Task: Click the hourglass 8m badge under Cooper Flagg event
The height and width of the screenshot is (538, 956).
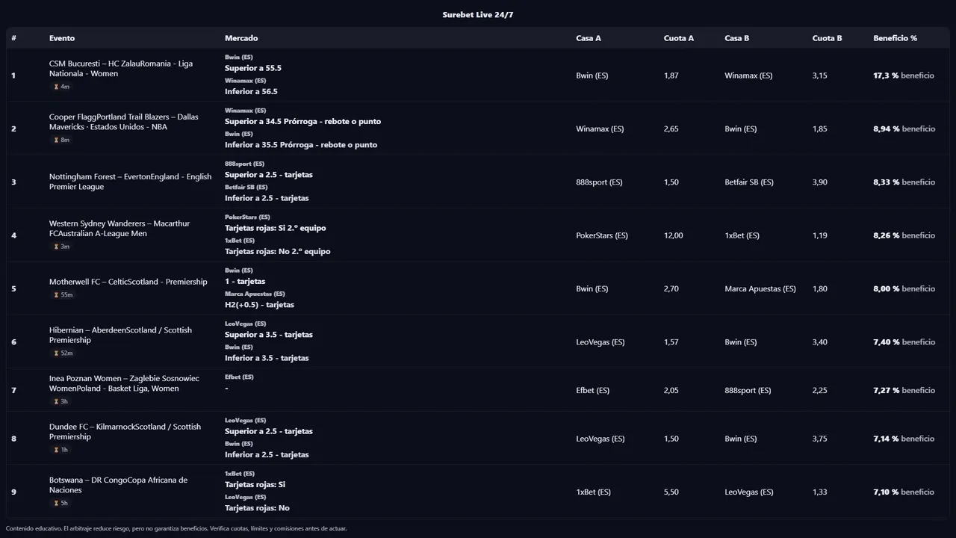Action: [61, 140]
